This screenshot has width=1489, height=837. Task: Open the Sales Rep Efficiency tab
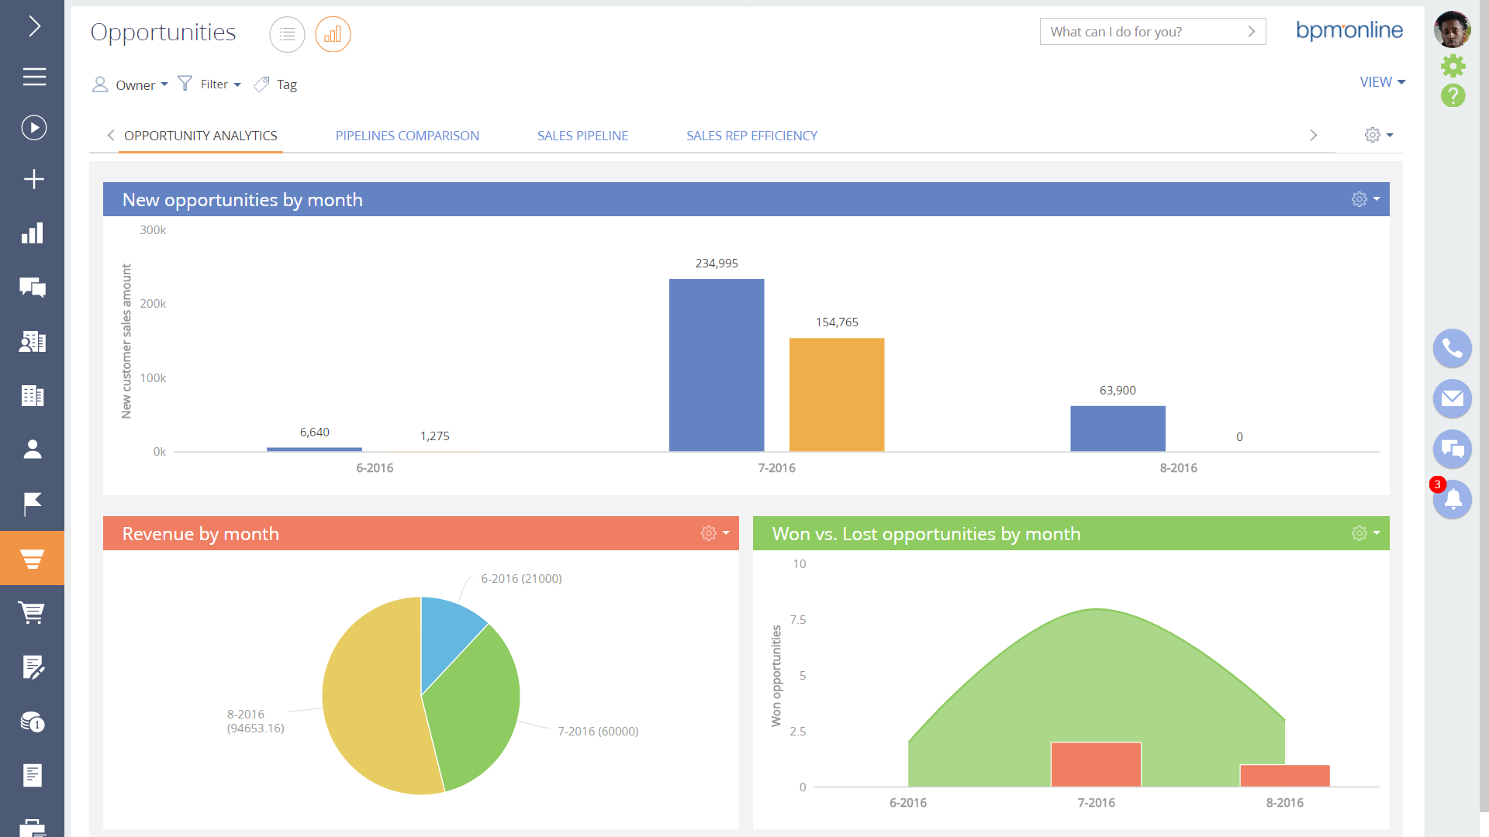[751, 136]
